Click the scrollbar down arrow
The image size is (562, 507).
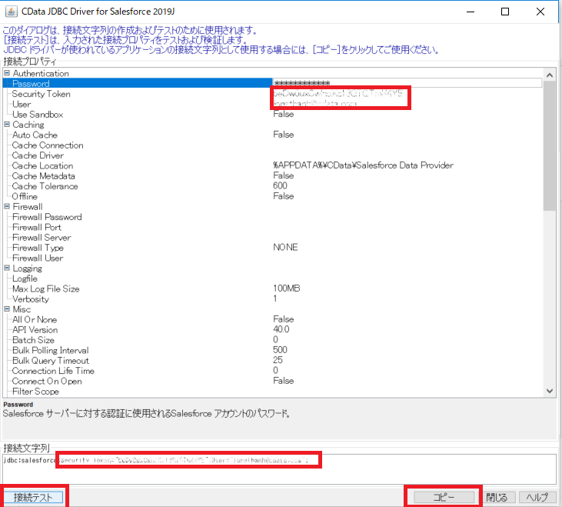click(550, 391)
